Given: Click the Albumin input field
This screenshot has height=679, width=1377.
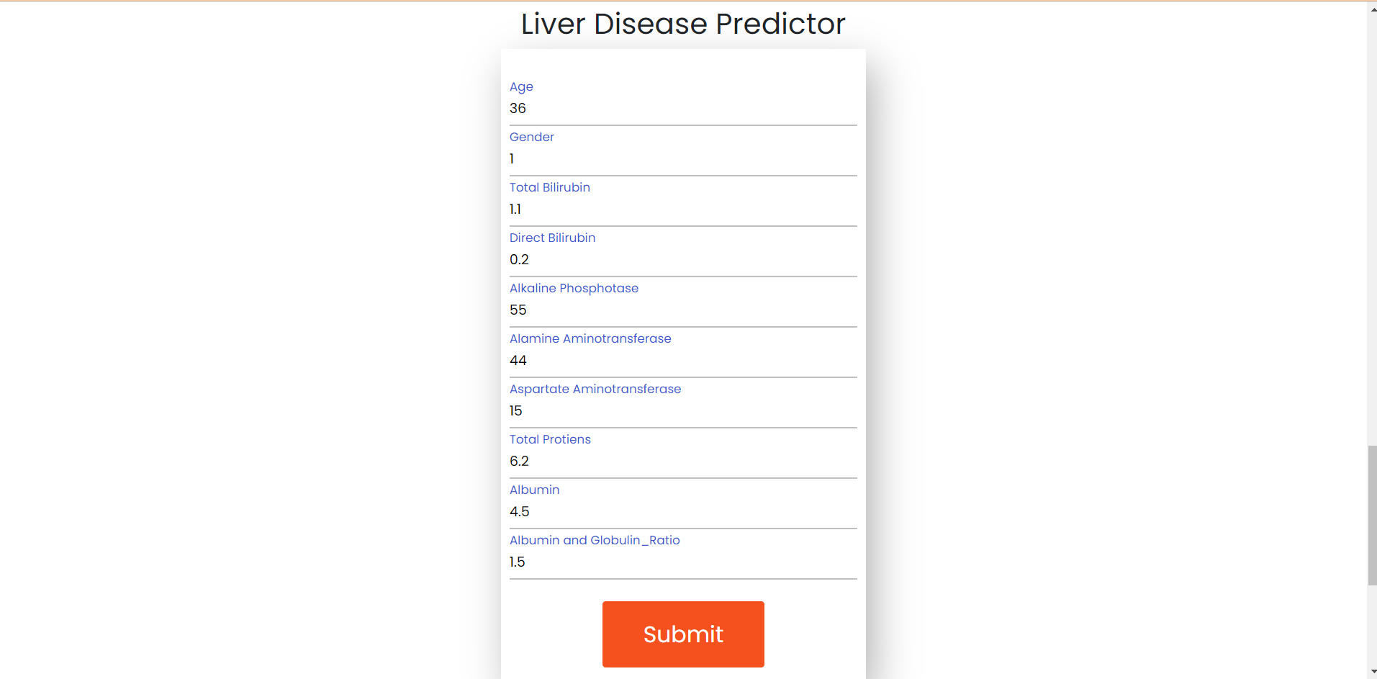Looking at the screenshot, I should 682,513.
